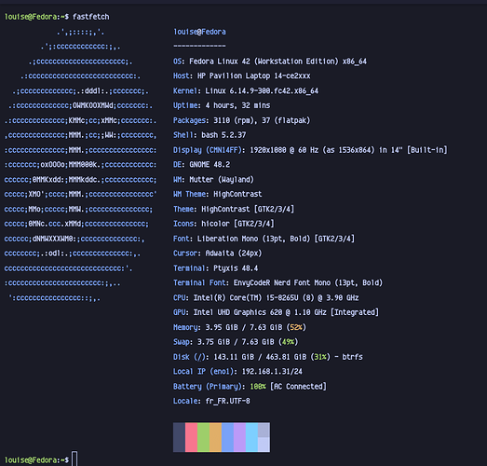Select the CPU: Intel Core i5-8265U line
Image resolution: width=487 pixels, height=466 pixels.
(266, 297)
